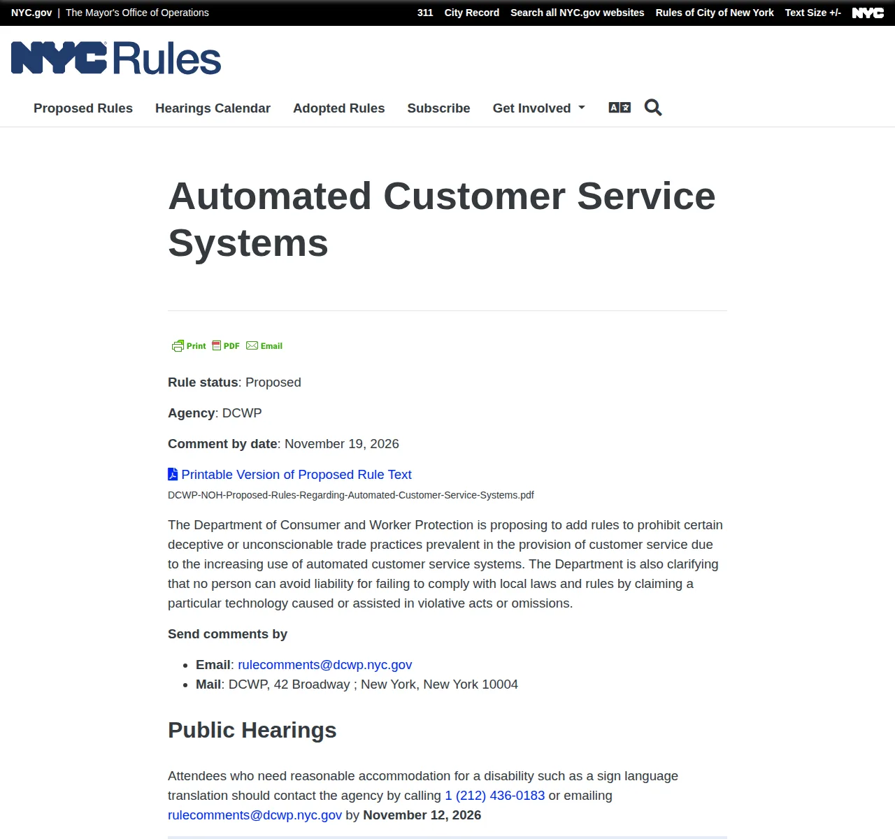Expand the Get Involved dropdown

(x=538, y=108)
